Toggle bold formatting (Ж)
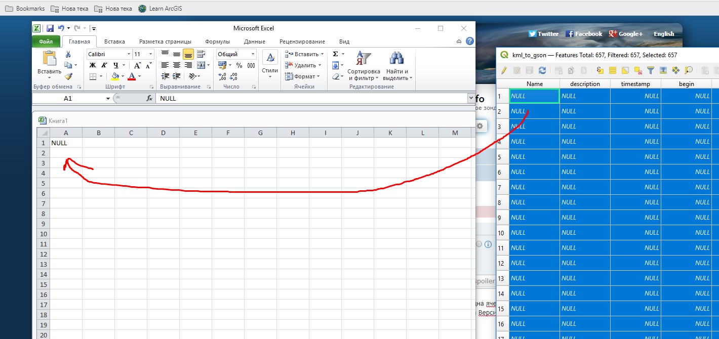This screenshot has width=719, height=339. (93, 65)
